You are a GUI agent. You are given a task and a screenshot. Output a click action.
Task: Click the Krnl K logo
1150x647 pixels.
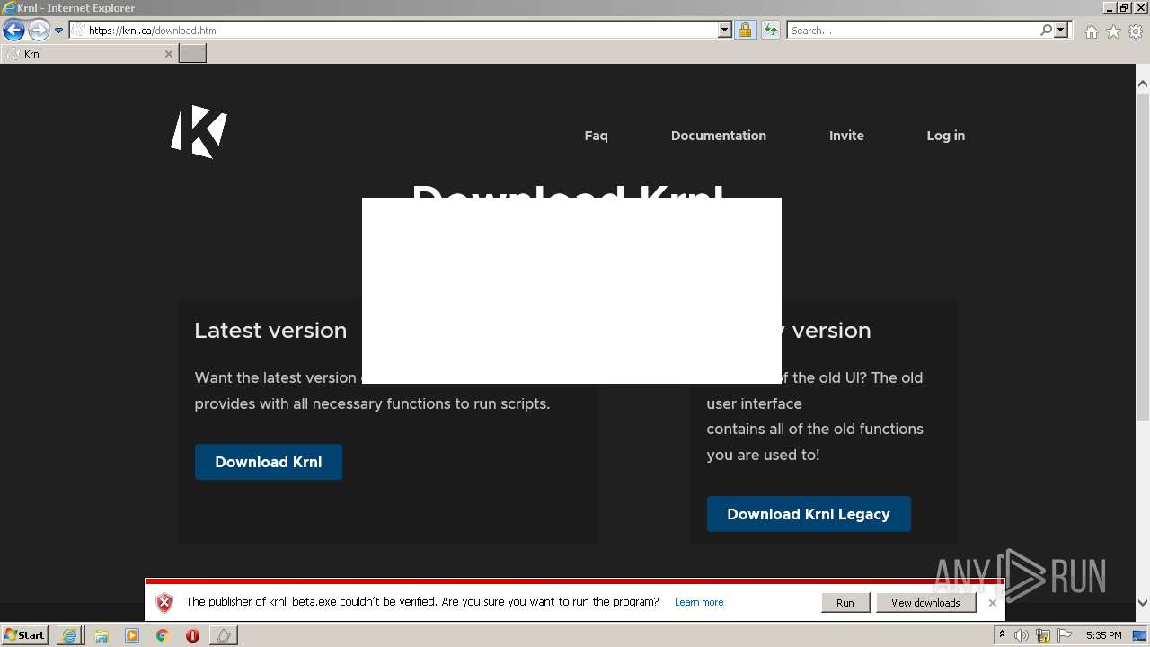[x=199, y=131]
